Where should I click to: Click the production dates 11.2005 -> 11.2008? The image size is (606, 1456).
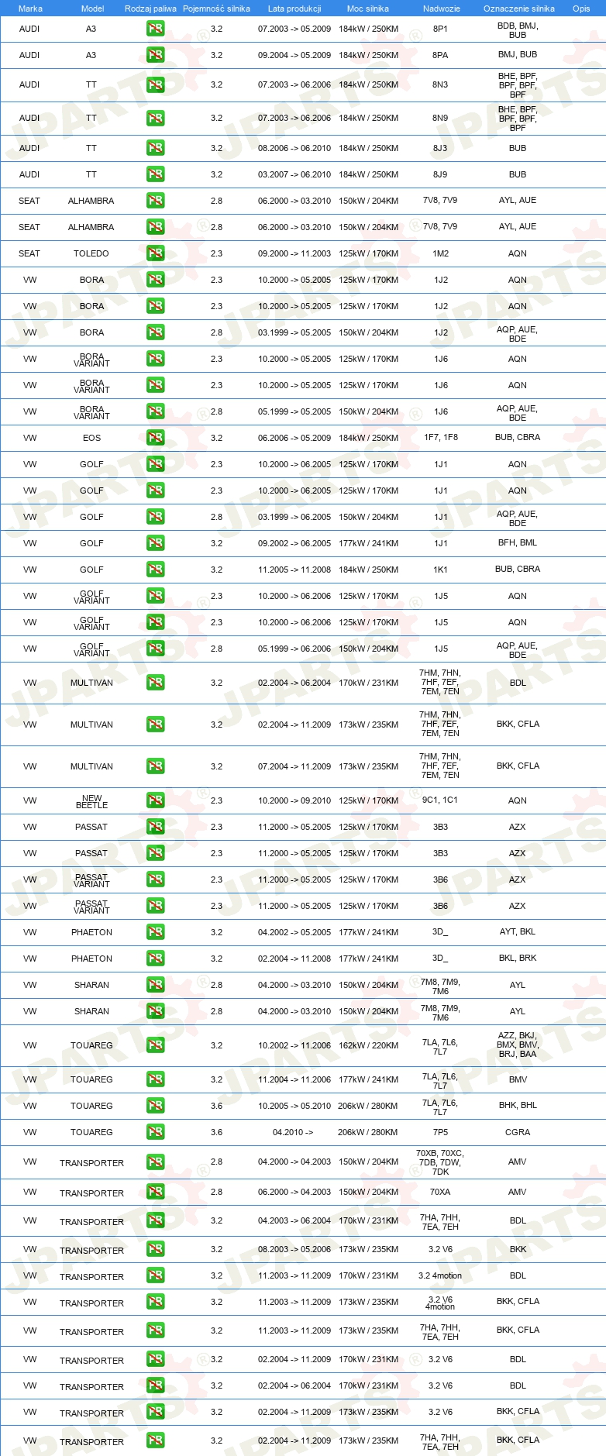[x=294, y=570]
